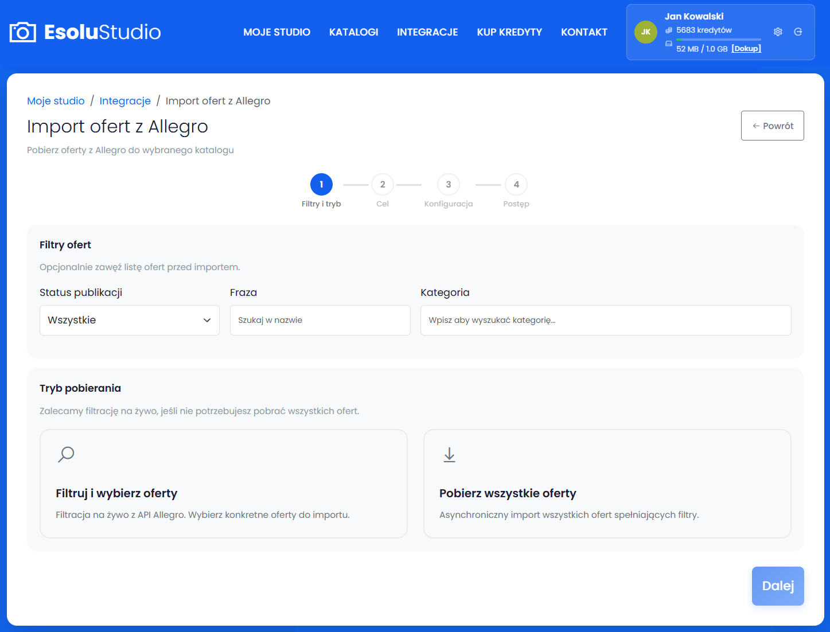Image resolution: width=830 pixels, height=632 pixels.
Task: Expand the Status publikacji dropdown
Action: (130, 320)
